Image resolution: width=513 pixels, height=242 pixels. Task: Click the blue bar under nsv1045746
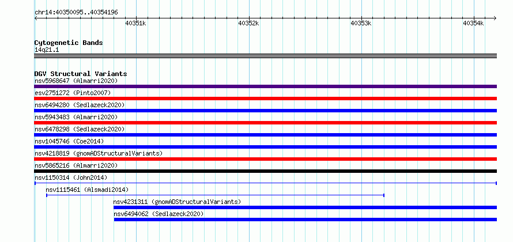pos(265,147)
